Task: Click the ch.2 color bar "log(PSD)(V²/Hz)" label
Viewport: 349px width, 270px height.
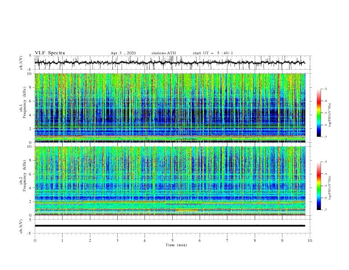Action: tap(330, 188)
